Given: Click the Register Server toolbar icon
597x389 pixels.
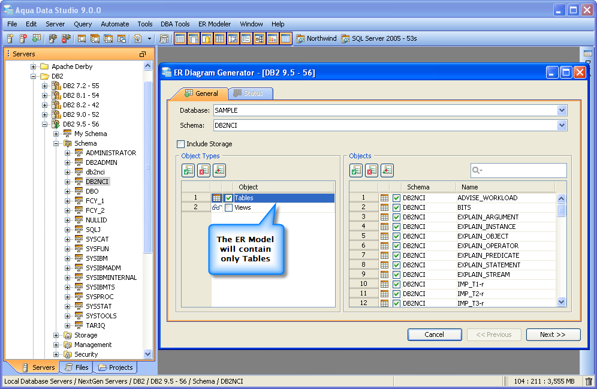Looking at the screenshot, I should 10,38.
